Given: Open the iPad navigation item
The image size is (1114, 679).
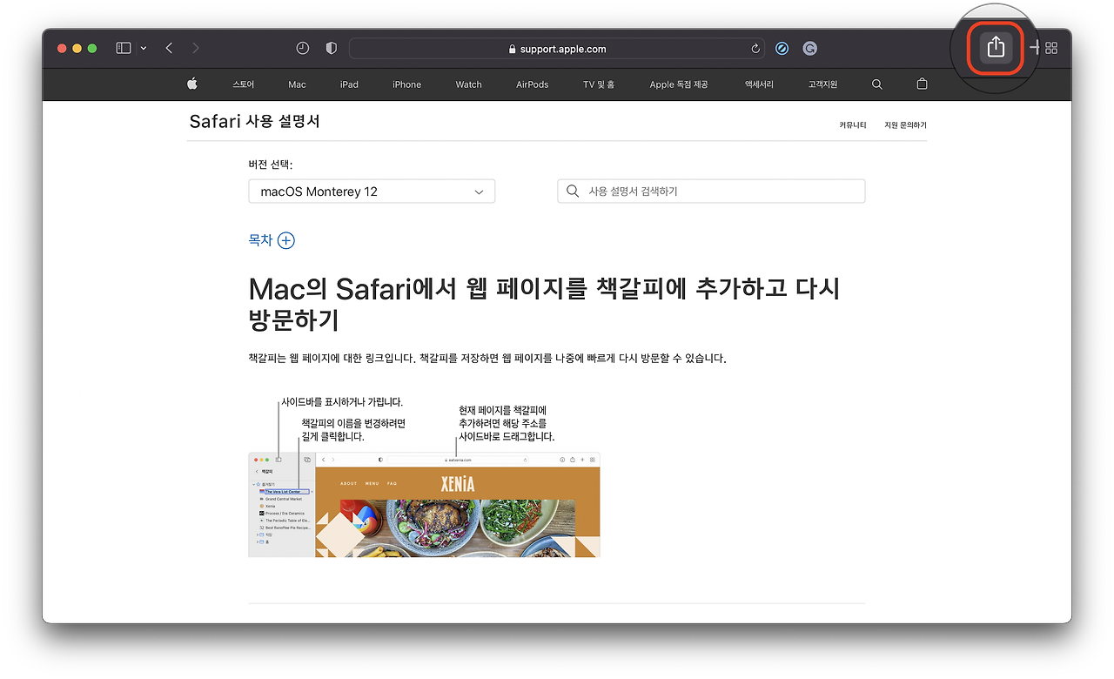Looking at the screenshot, I should (349, 84).
